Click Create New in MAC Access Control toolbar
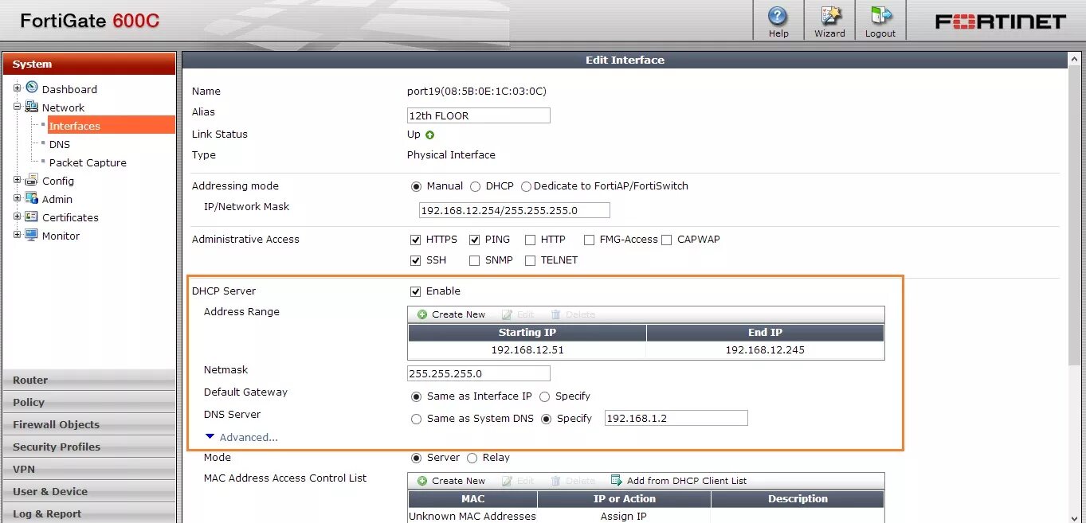The height and width of the screenshot is (523, 1086). 451,481
